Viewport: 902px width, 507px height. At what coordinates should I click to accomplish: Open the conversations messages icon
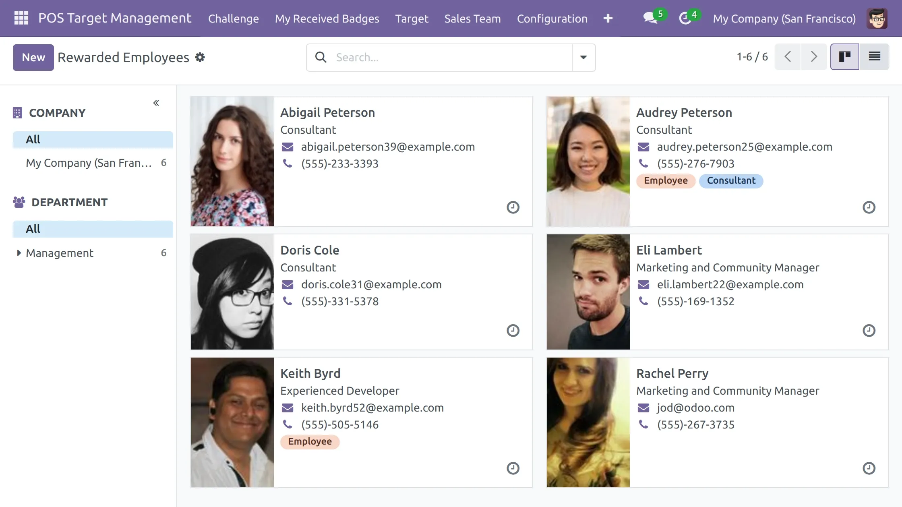tap(650, 18)
